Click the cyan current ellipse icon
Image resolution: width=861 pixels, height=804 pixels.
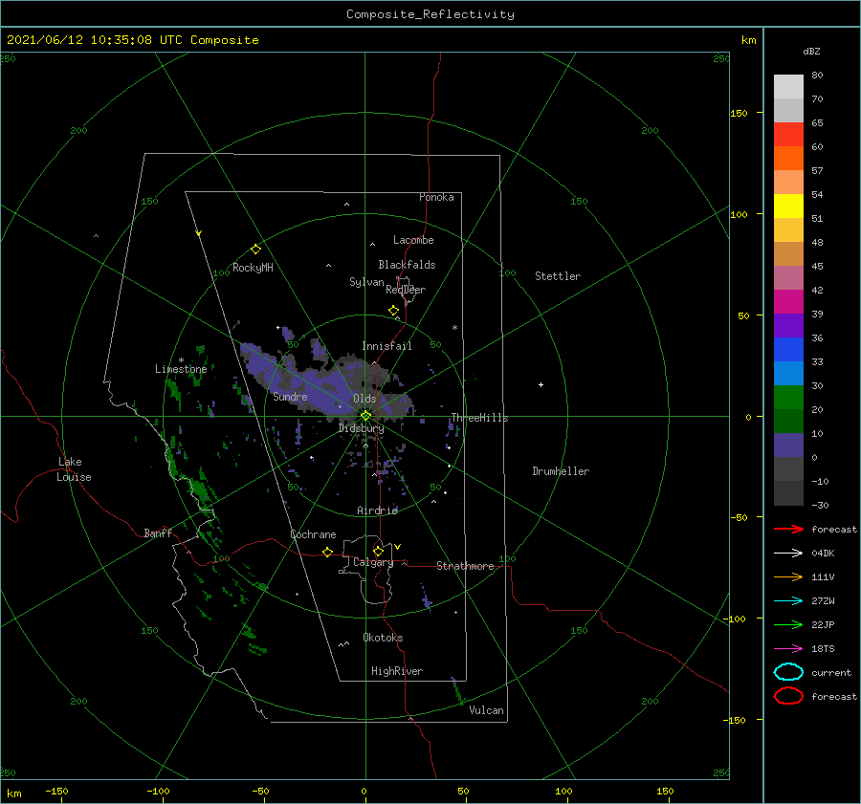[788, 672]
